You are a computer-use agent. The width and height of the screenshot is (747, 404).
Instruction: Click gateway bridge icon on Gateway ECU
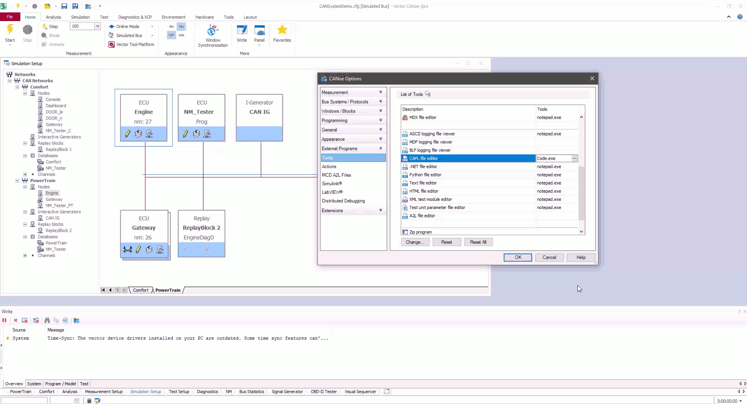pos(127,249)
